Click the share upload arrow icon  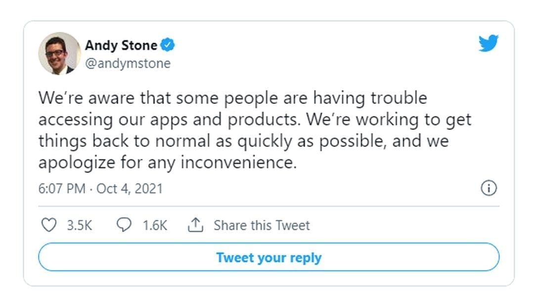[x=196, y=225]
